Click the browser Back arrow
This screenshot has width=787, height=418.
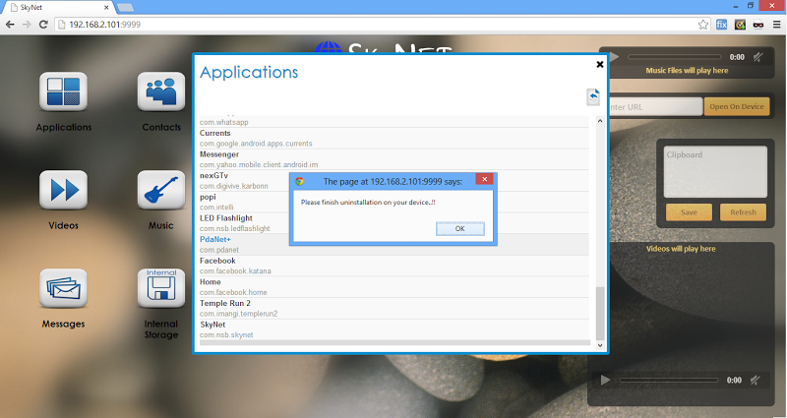[10, 24]
